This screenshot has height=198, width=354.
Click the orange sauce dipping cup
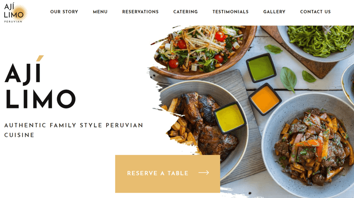[265, 99]
